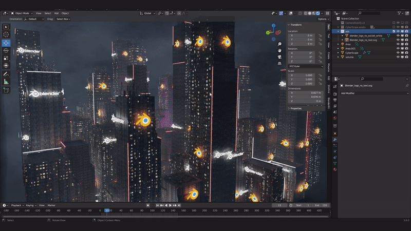411x231 pixels.
Task: Open the viewport Select menu
Action: (x=48, y=13)
